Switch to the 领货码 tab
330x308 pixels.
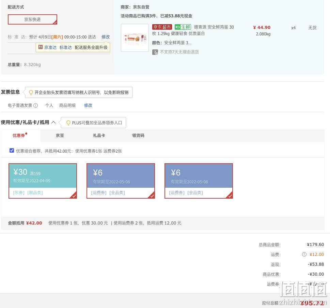pyautogui.click(x=138, y=135)
